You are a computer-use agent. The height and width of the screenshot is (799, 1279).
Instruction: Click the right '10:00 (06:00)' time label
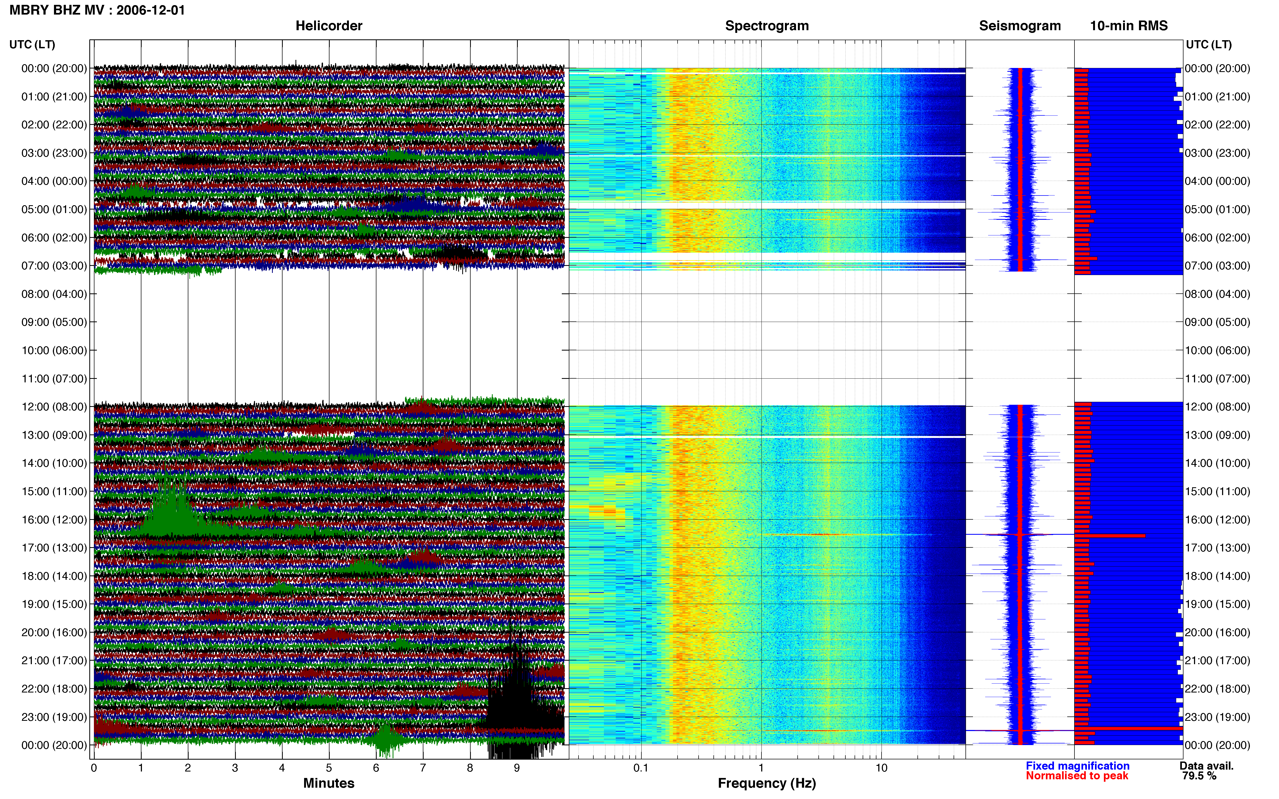click(1217, 350)
